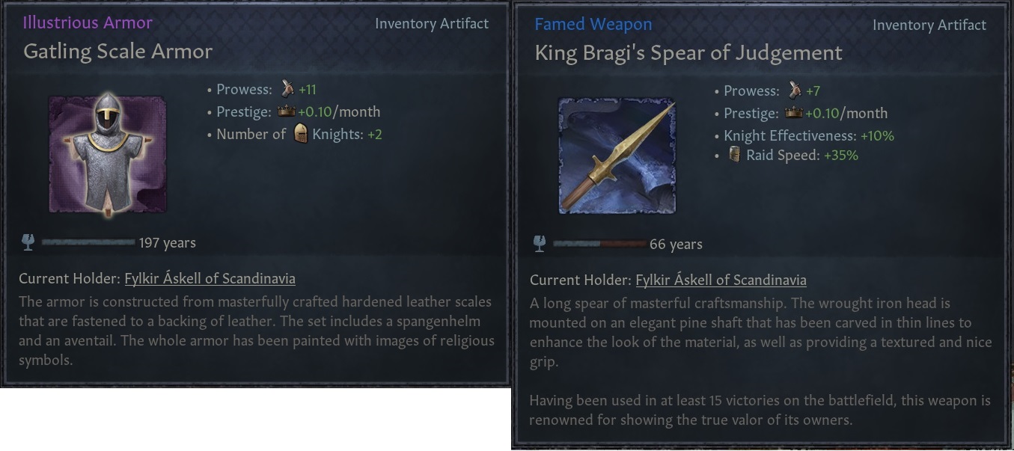
Task: Click the spear's Prowess sword icon
Action: click(795, 91)
